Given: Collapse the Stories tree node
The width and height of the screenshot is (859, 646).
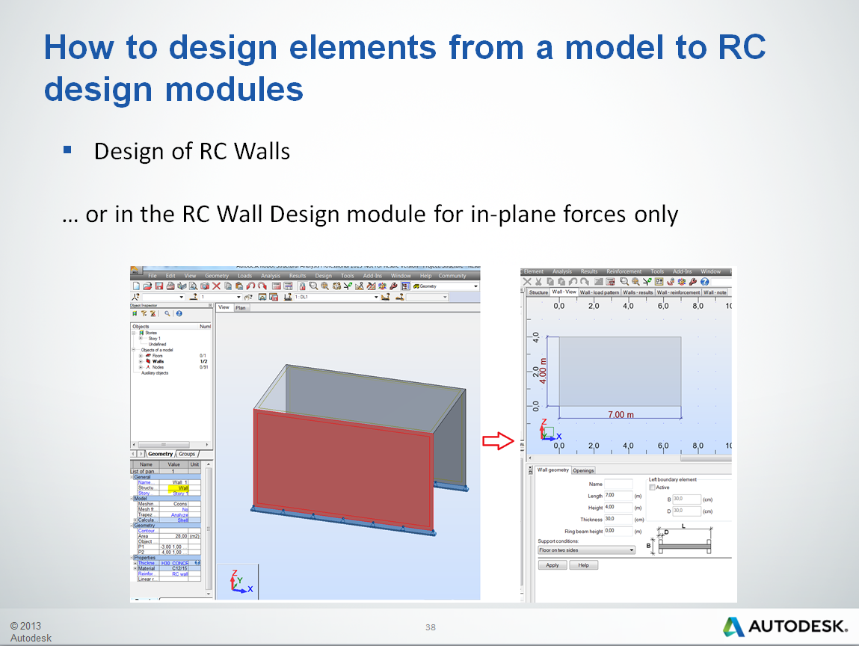Looking at the screenshot, I should [133, 333].
